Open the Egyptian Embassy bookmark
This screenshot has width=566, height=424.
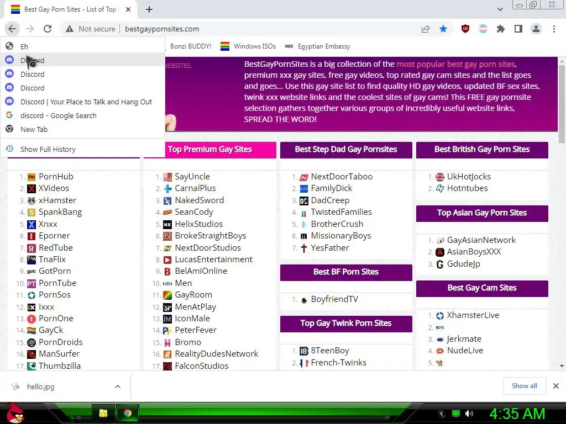click(317, 46)
